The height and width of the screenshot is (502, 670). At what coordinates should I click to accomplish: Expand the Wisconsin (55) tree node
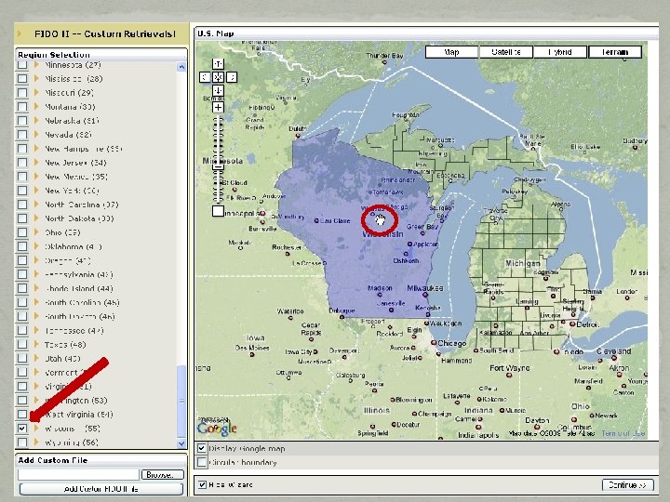tap(36, 429)
